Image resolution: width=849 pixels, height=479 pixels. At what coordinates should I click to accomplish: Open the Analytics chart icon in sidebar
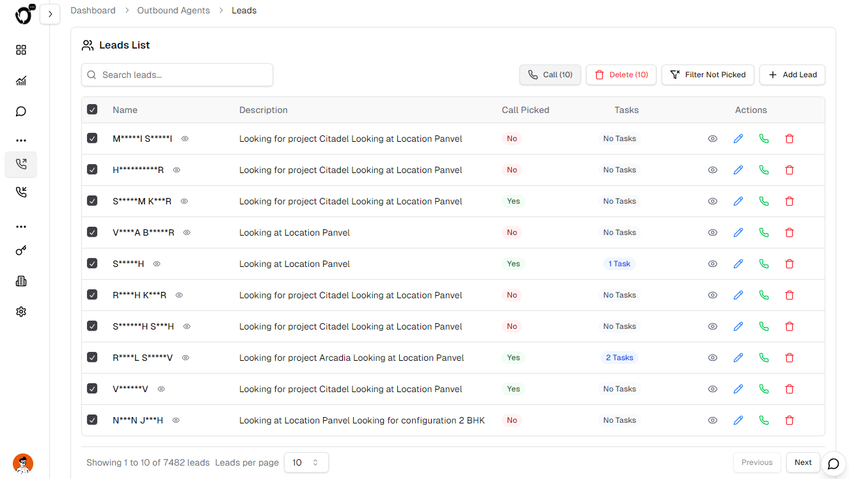21,80
